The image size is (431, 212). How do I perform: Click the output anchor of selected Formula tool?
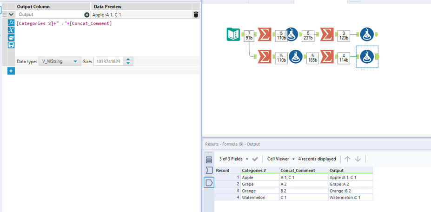pos(377,57)
